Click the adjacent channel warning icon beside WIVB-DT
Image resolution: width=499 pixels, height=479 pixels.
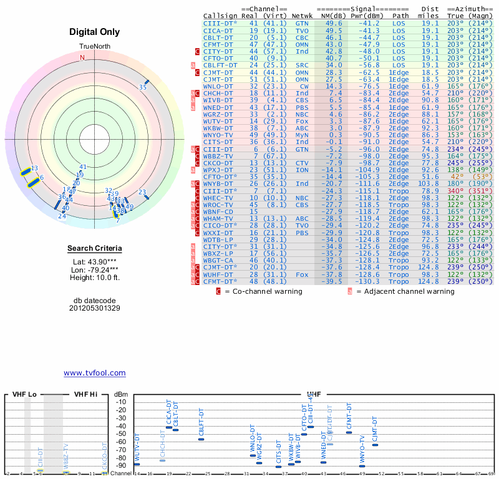pos(193,100)
